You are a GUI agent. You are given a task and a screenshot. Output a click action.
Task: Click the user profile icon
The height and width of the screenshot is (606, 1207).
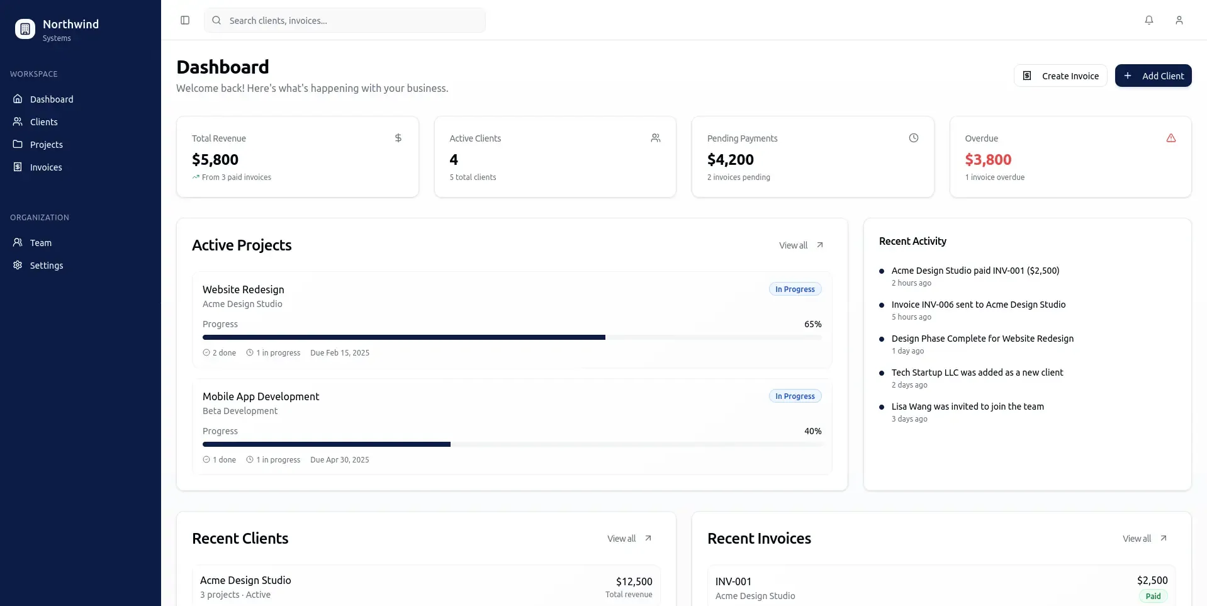[x=1179, y=20]
